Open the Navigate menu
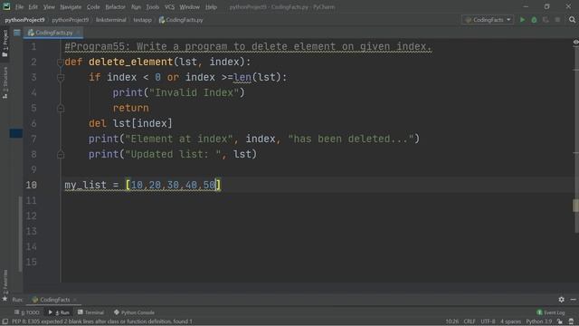Screen dimensions: 579x326 (x=71, y=7)
